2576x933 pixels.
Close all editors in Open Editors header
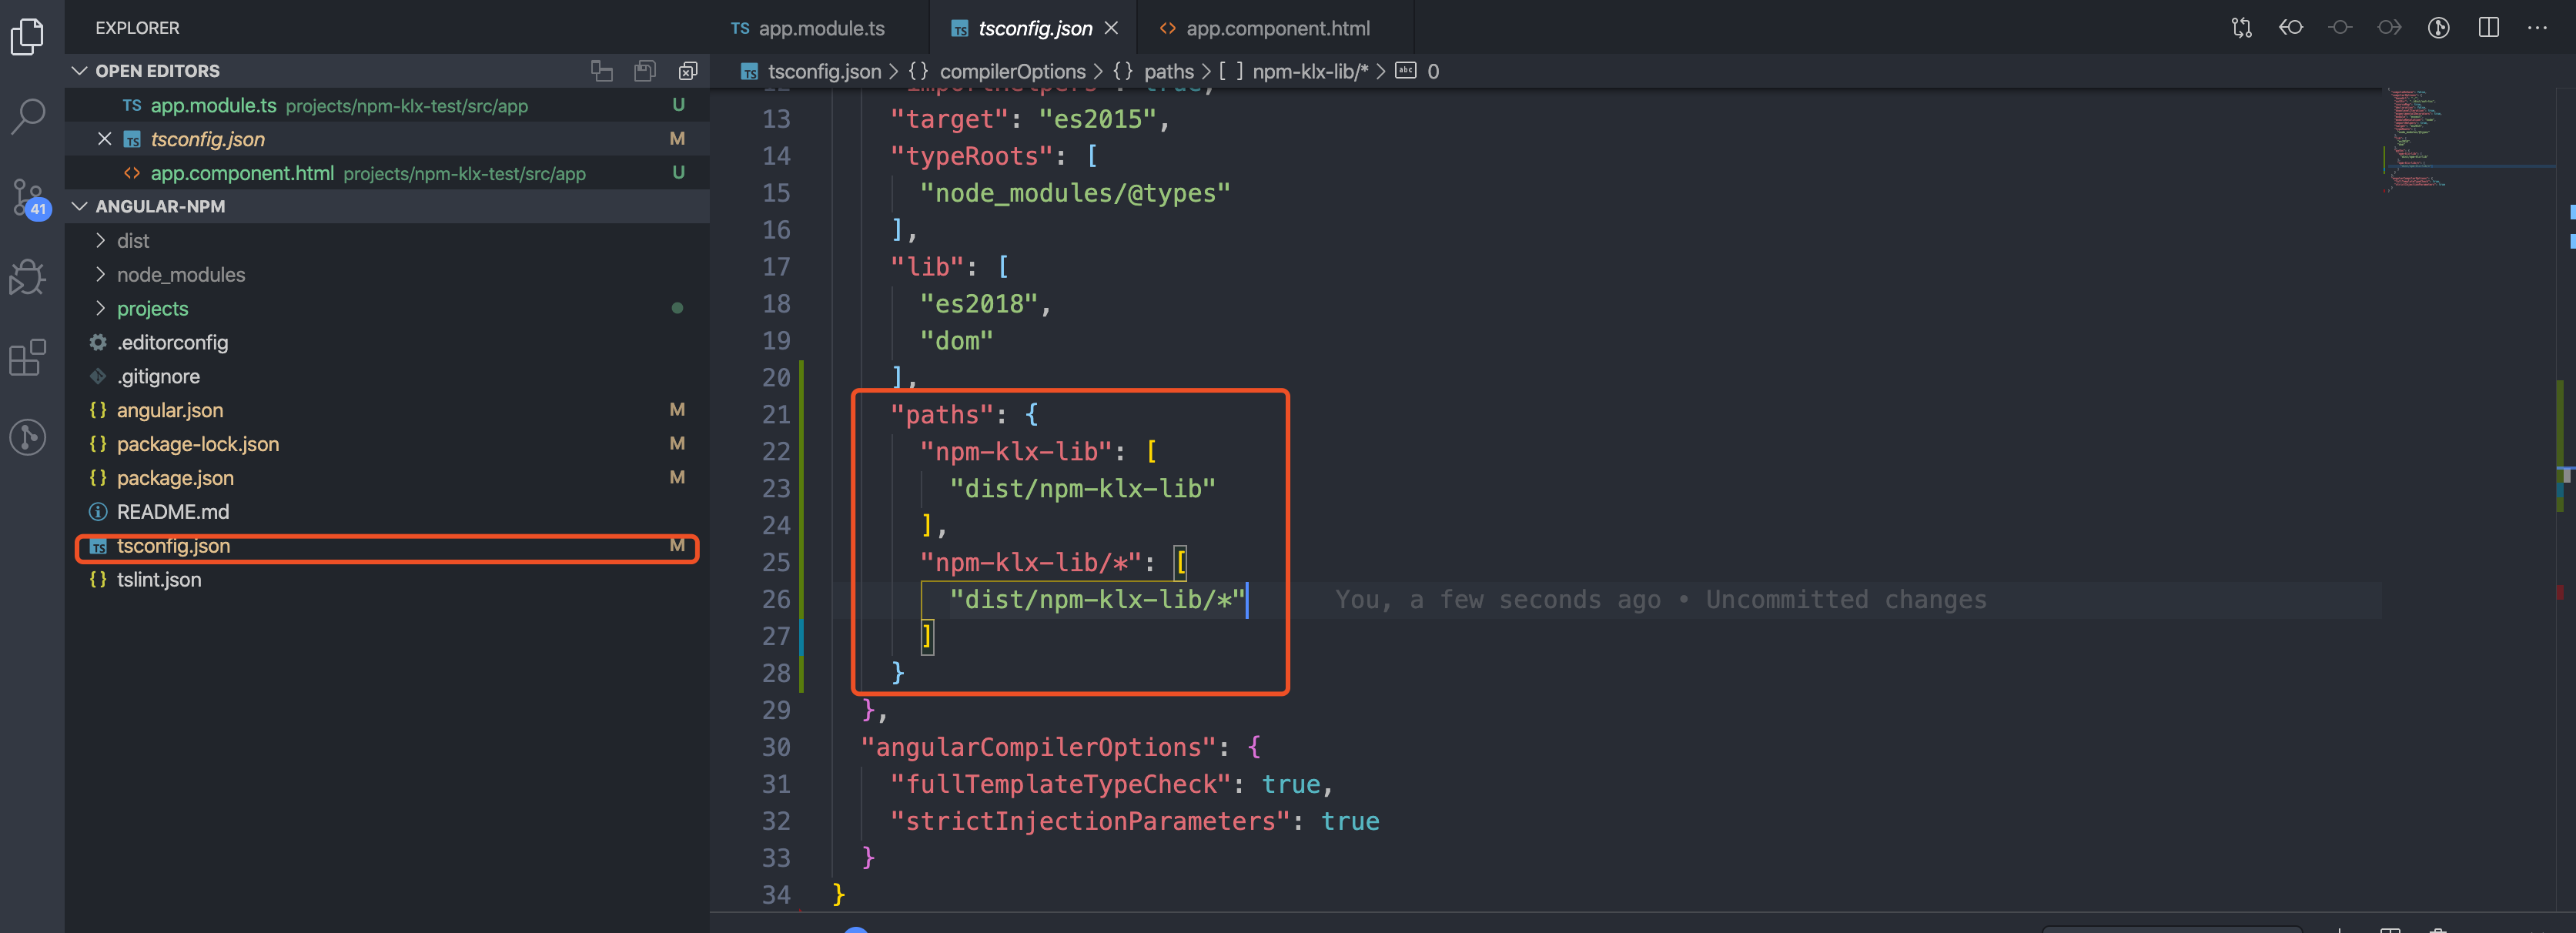(688, 71)
